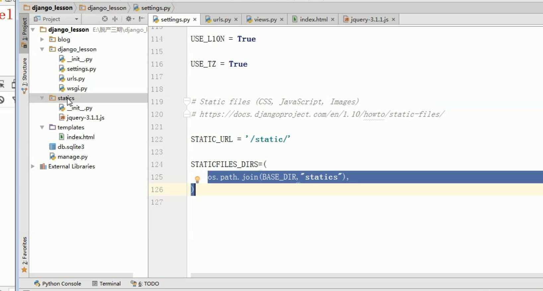Click the USE_L10N = True line
The height and width of the screenshot is (291, 543).
(223, 39)
